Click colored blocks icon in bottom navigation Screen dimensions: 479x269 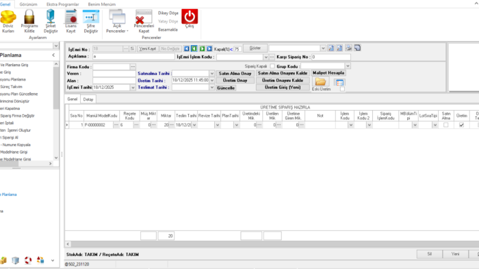[40, 260]
